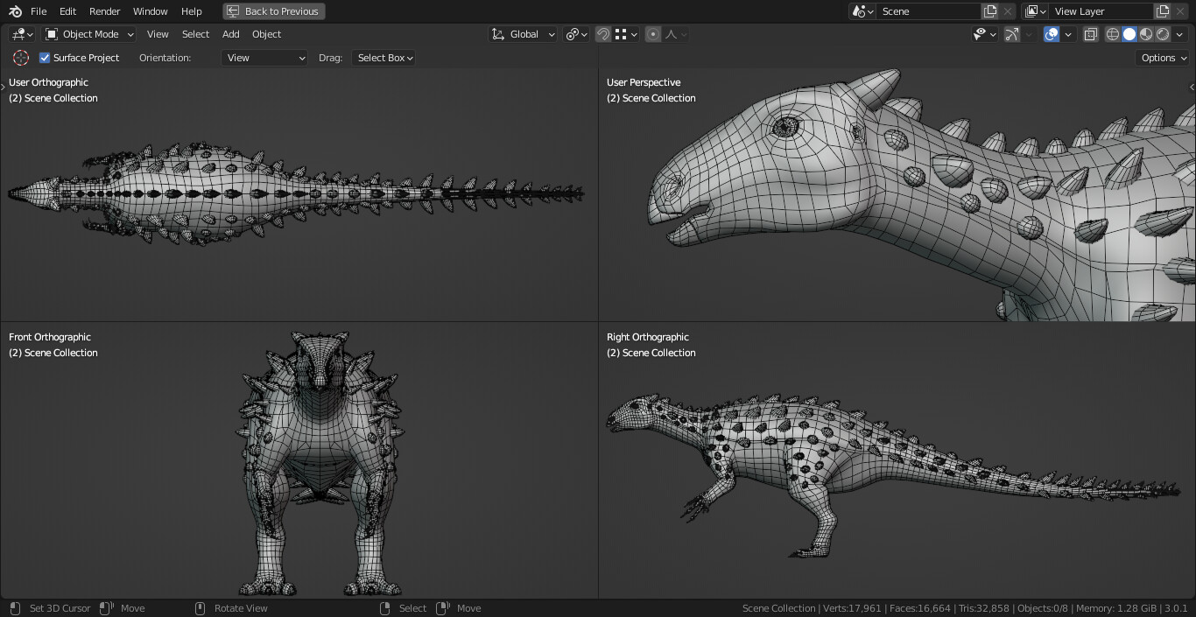This screenshot has width=1196, height=617.
Task: Select solid viewport shading mode
Action: point(1129,34)
